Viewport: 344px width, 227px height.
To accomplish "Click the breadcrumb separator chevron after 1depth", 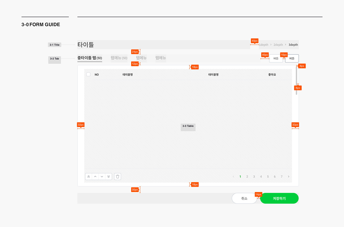I will pos(271,45).
